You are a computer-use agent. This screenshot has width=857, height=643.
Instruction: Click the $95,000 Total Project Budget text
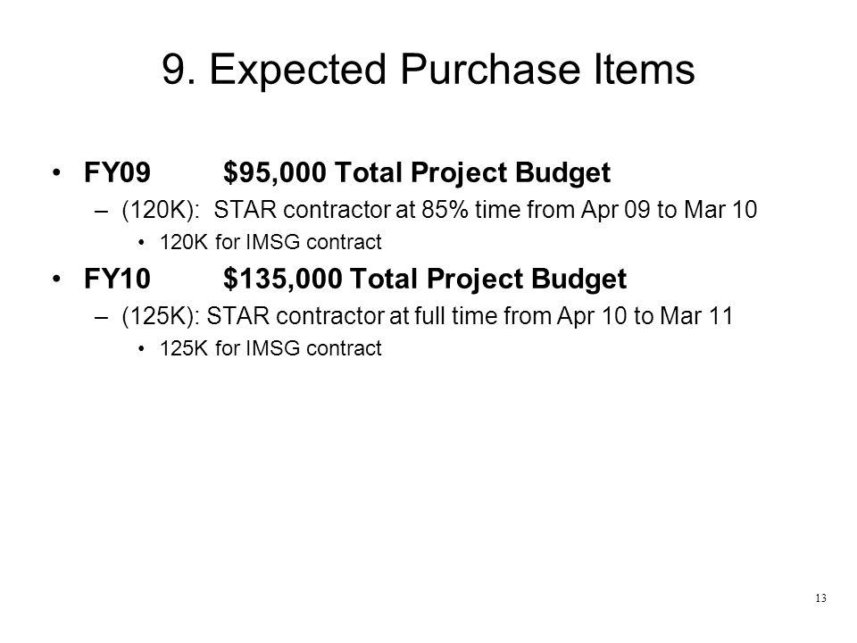point(417,173)
